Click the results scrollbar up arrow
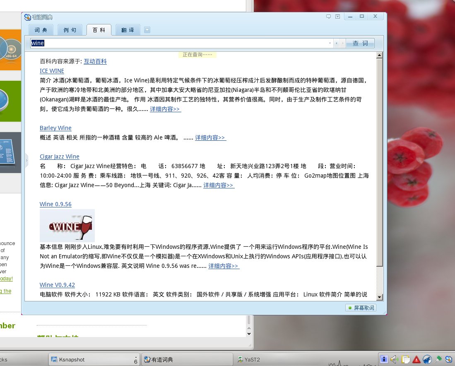Viewport: 455px width, 366px height. click(x=380, y=55)
